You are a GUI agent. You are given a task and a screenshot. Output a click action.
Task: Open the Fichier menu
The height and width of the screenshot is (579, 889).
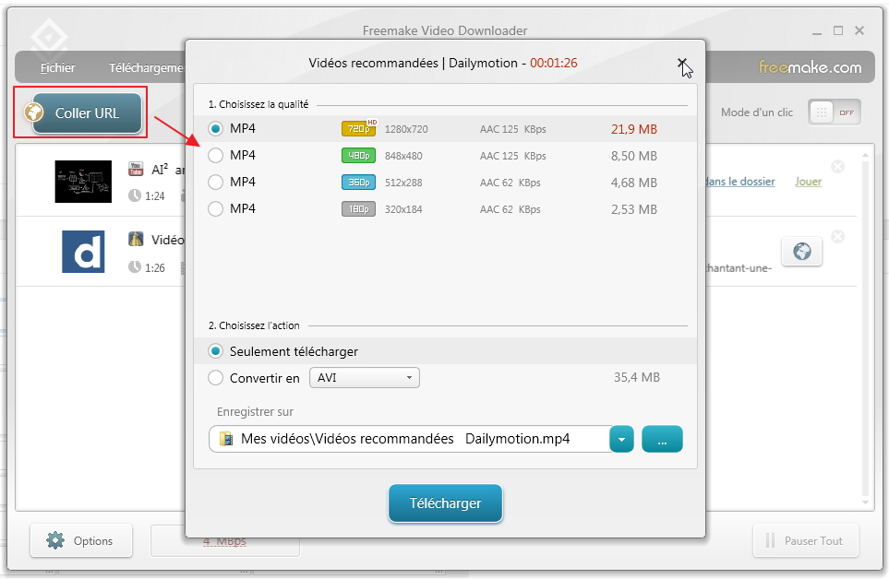coord(57,67)
